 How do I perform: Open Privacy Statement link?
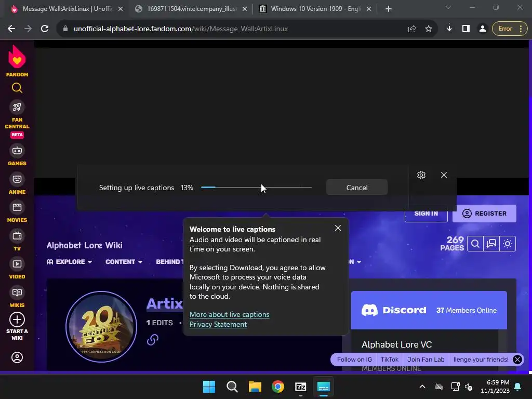click(x=218, y=325)
